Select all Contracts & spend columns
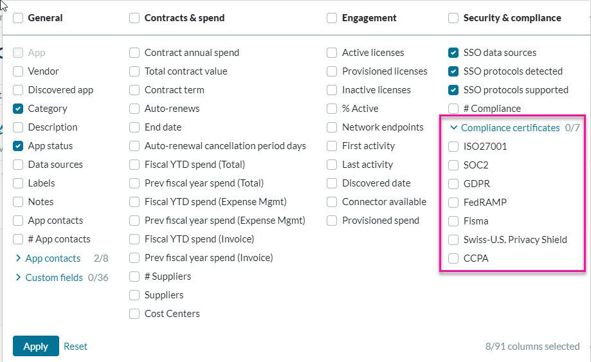591x362 pixels. click(x=134, y=18)
